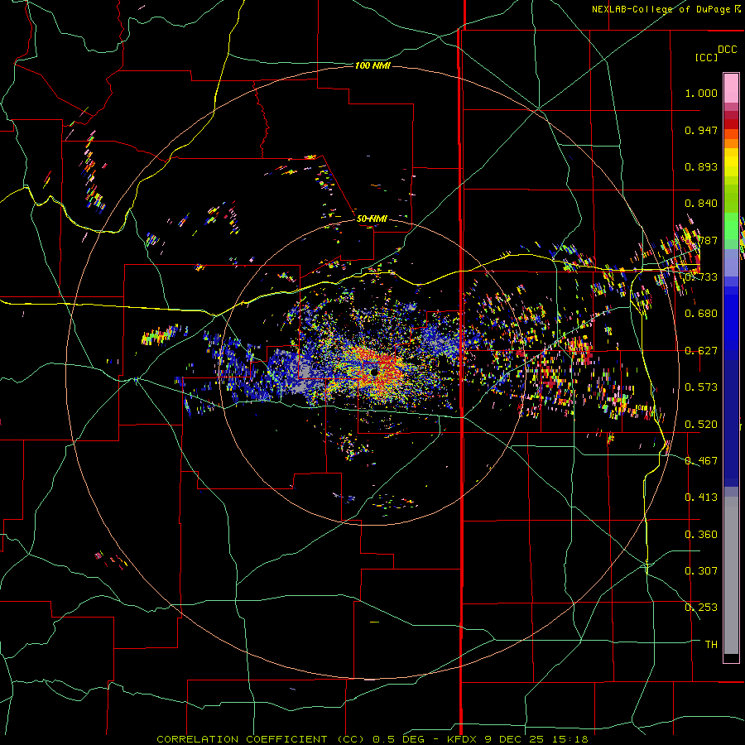Click the 100 NMI range ring label

point(372,65)
